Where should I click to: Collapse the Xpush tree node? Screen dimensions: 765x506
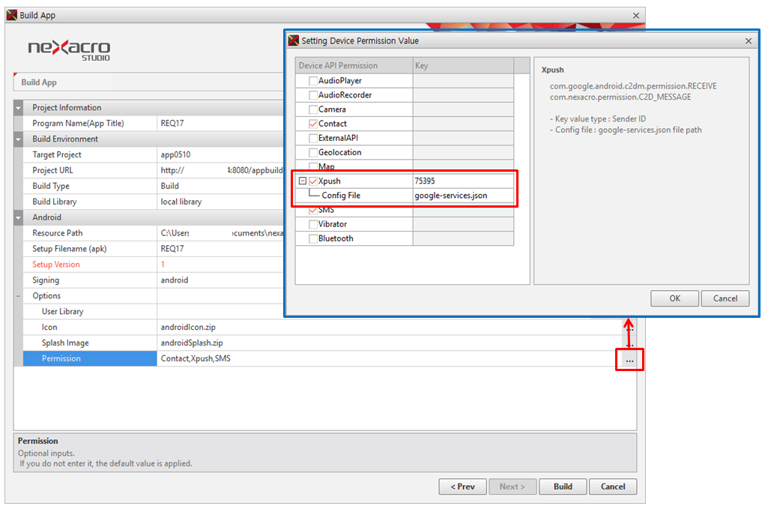tap(302, 181)
